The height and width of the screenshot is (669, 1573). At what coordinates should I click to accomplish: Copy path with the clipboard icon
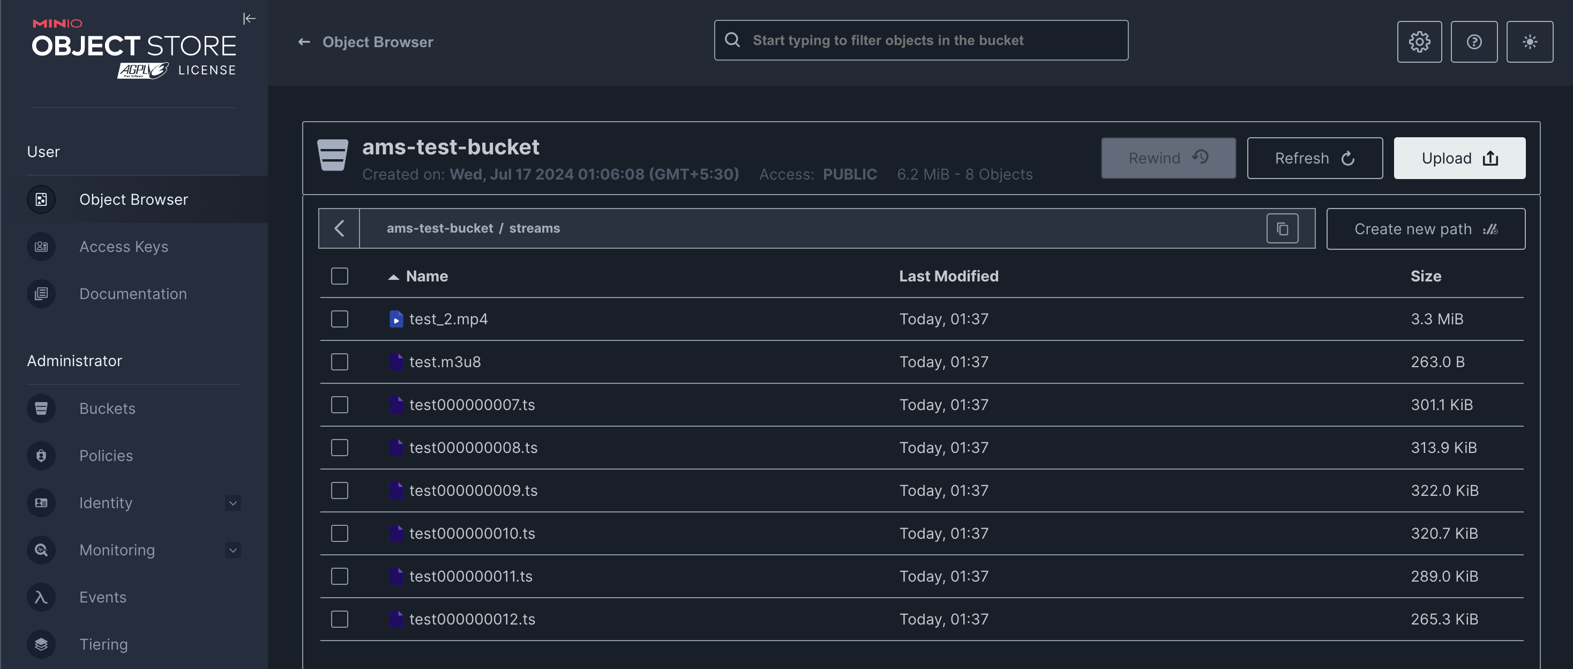point(1282,228)
